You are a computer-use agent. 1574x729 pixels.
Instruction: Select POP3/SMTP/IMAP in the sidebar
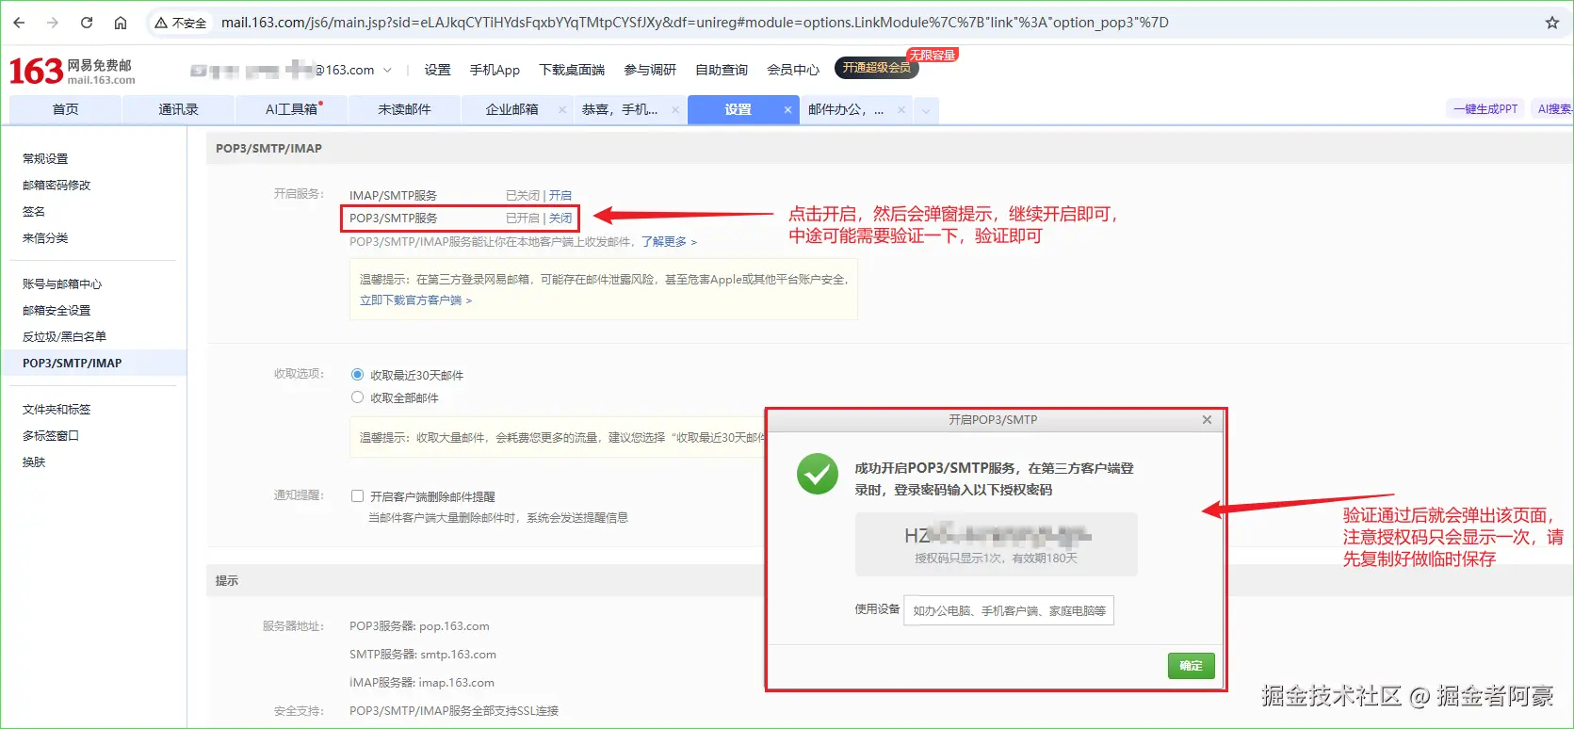click(x=93, y=364)
